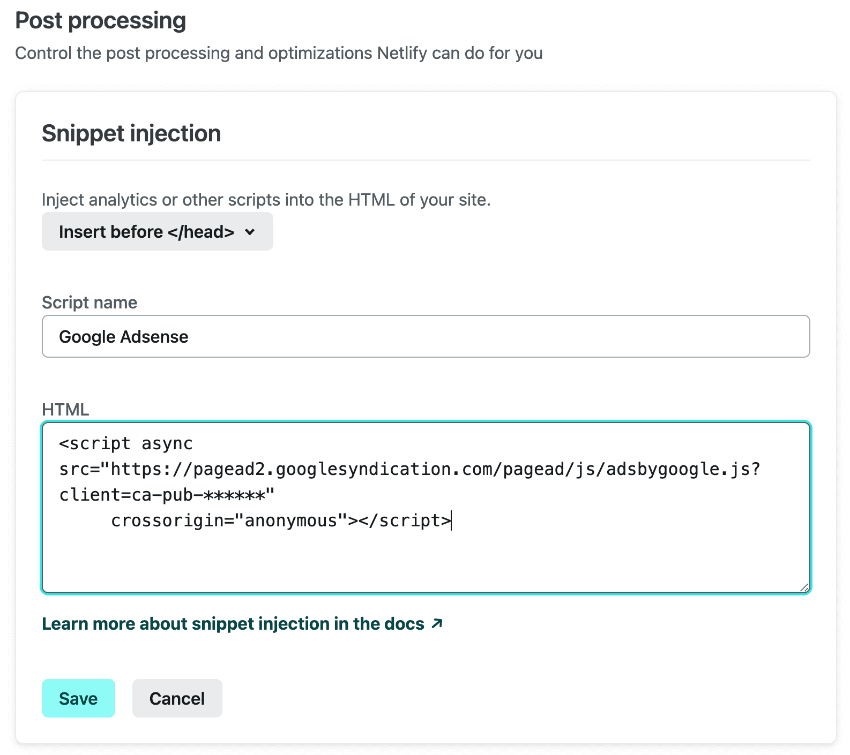This screenshot has height=755, width=850.
Task: Open the Insert before </head> dropdown
Action: [157, 231]
